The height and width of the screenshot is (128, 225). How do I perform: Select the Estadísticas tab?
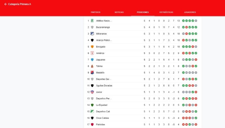point(166,12)
